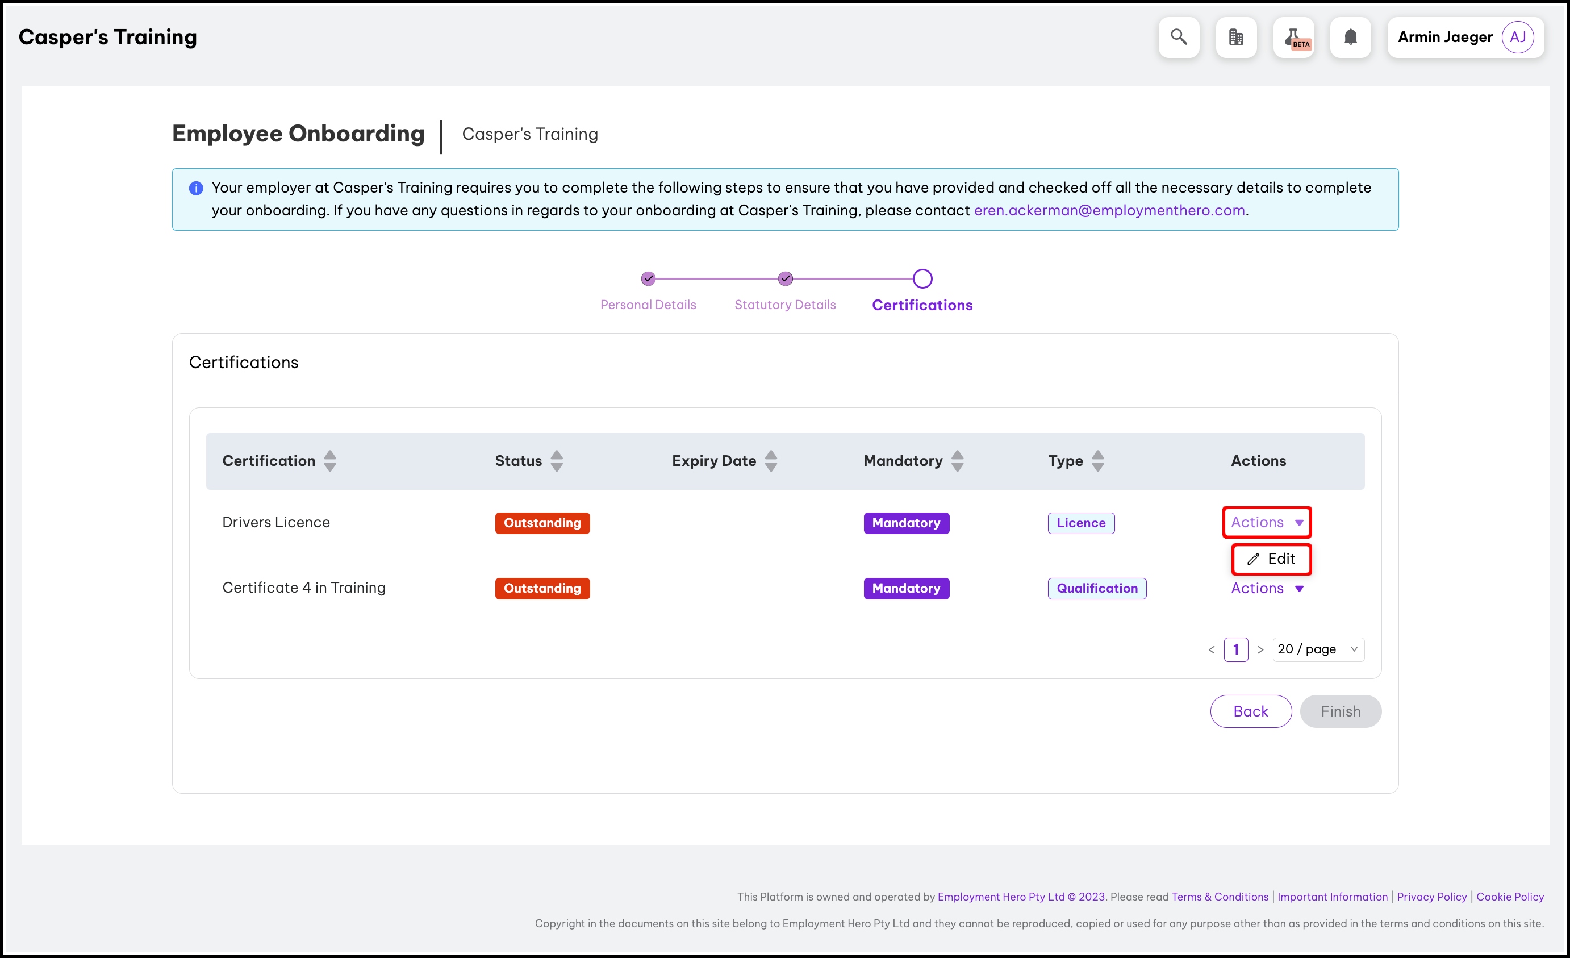Click the AJ avatar circle
Screen dimensions: 1570x958
point(1517,37)
